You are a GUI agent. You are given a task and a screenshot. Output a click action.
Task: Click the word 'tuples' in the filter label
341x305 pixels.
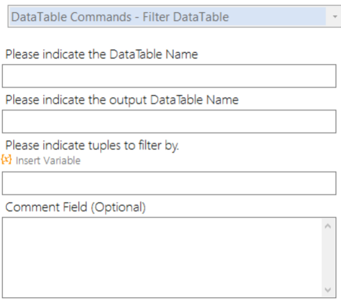point(103,146)
